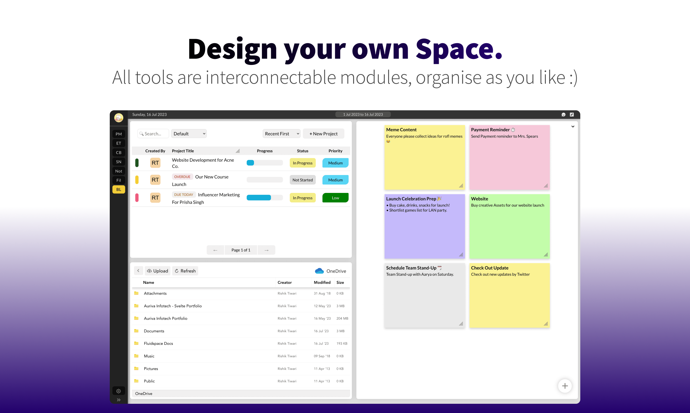690x413 pixels.
Task: Open the PM module in sidebar
Action: click(118, 134)
